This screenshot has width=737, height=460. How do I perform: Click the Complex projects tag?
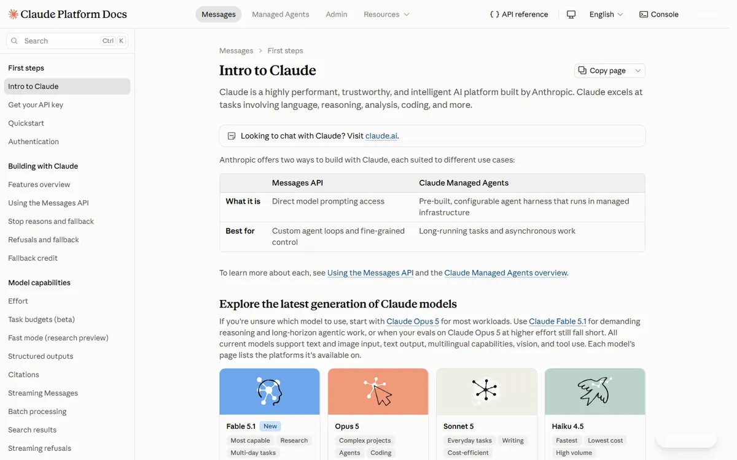coord(365,440)
